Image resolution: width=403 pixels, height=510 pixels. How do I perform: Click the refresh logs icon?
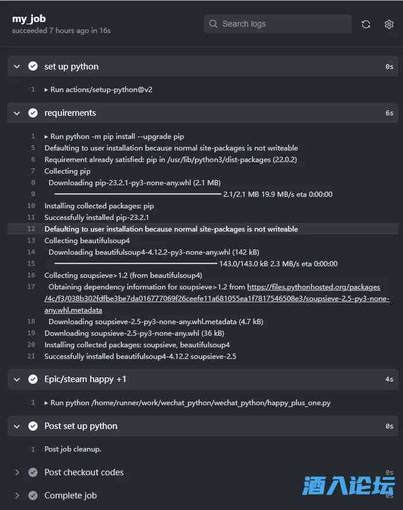pos(365,24)
